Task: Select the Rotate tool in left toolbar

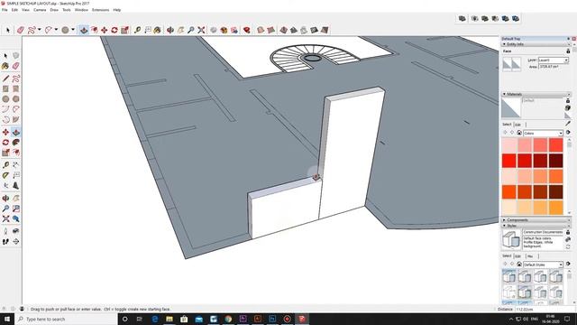Action: click(x=5, y=143)
